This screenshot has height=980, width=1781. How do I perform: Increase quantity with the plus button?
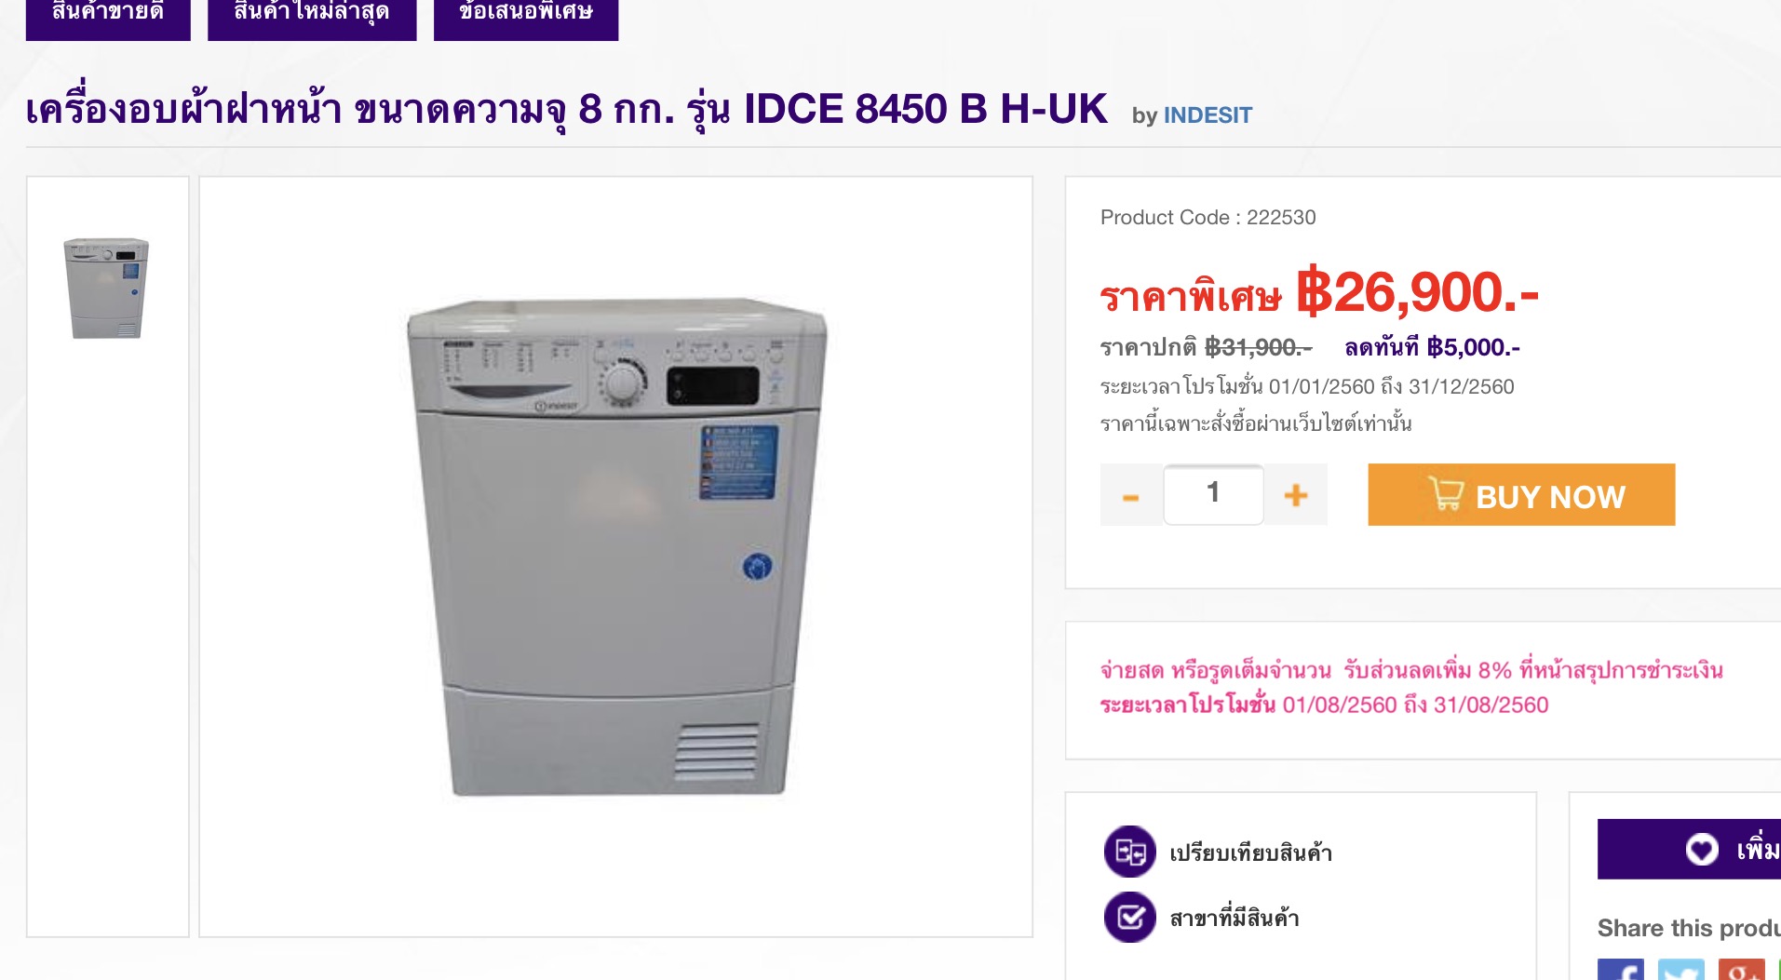point(1295,495)
